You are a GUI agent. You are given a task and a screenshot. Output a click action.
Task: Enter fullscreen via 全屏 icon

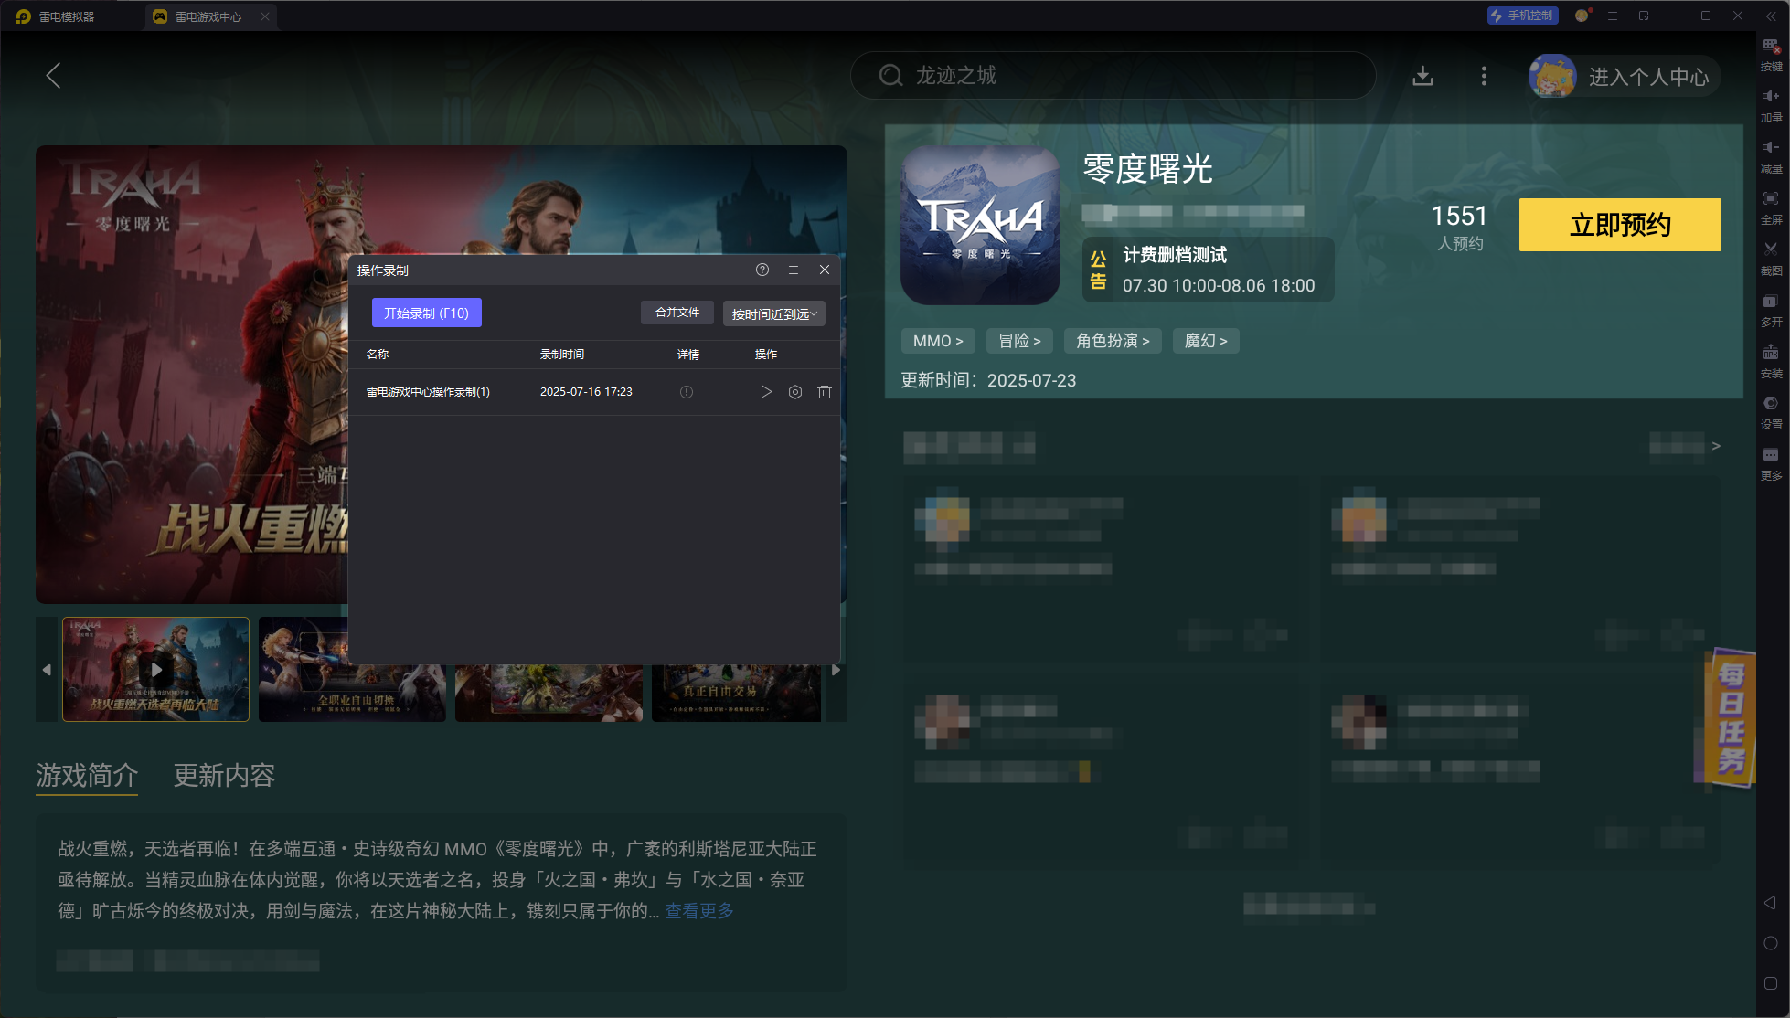coord(1771,208)
